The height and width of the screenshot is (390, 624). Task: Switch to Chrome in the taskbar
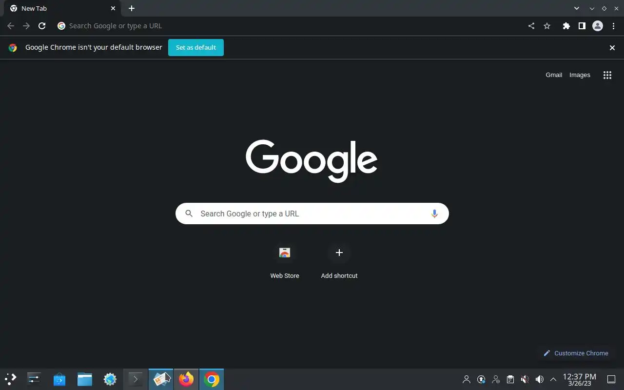pos(212,379)
